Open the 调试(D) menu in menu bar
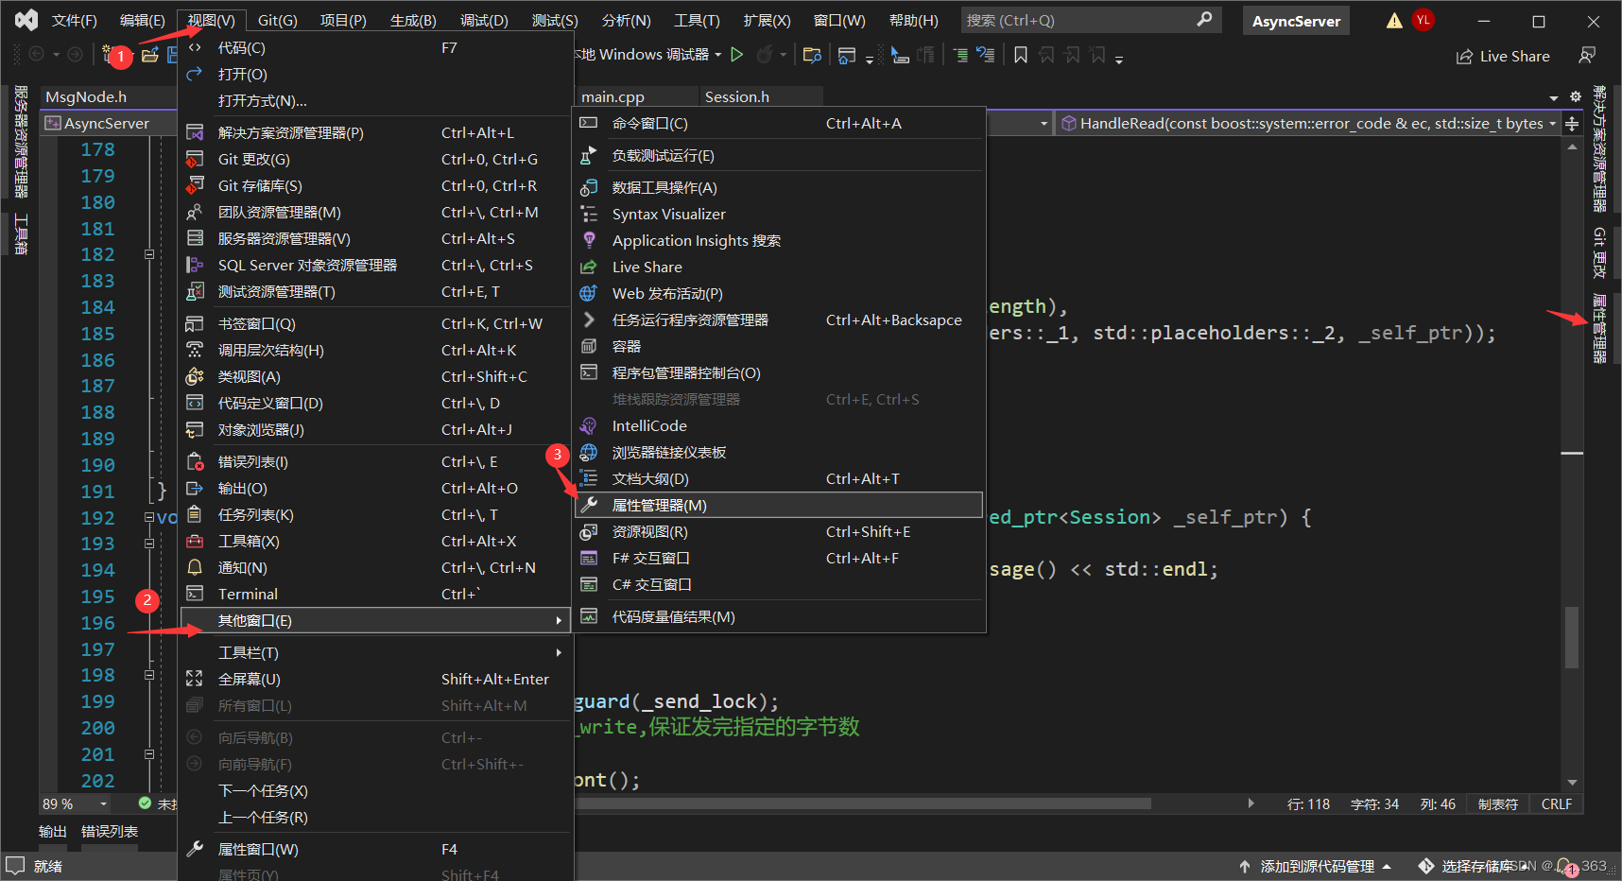 coord(483,21)
